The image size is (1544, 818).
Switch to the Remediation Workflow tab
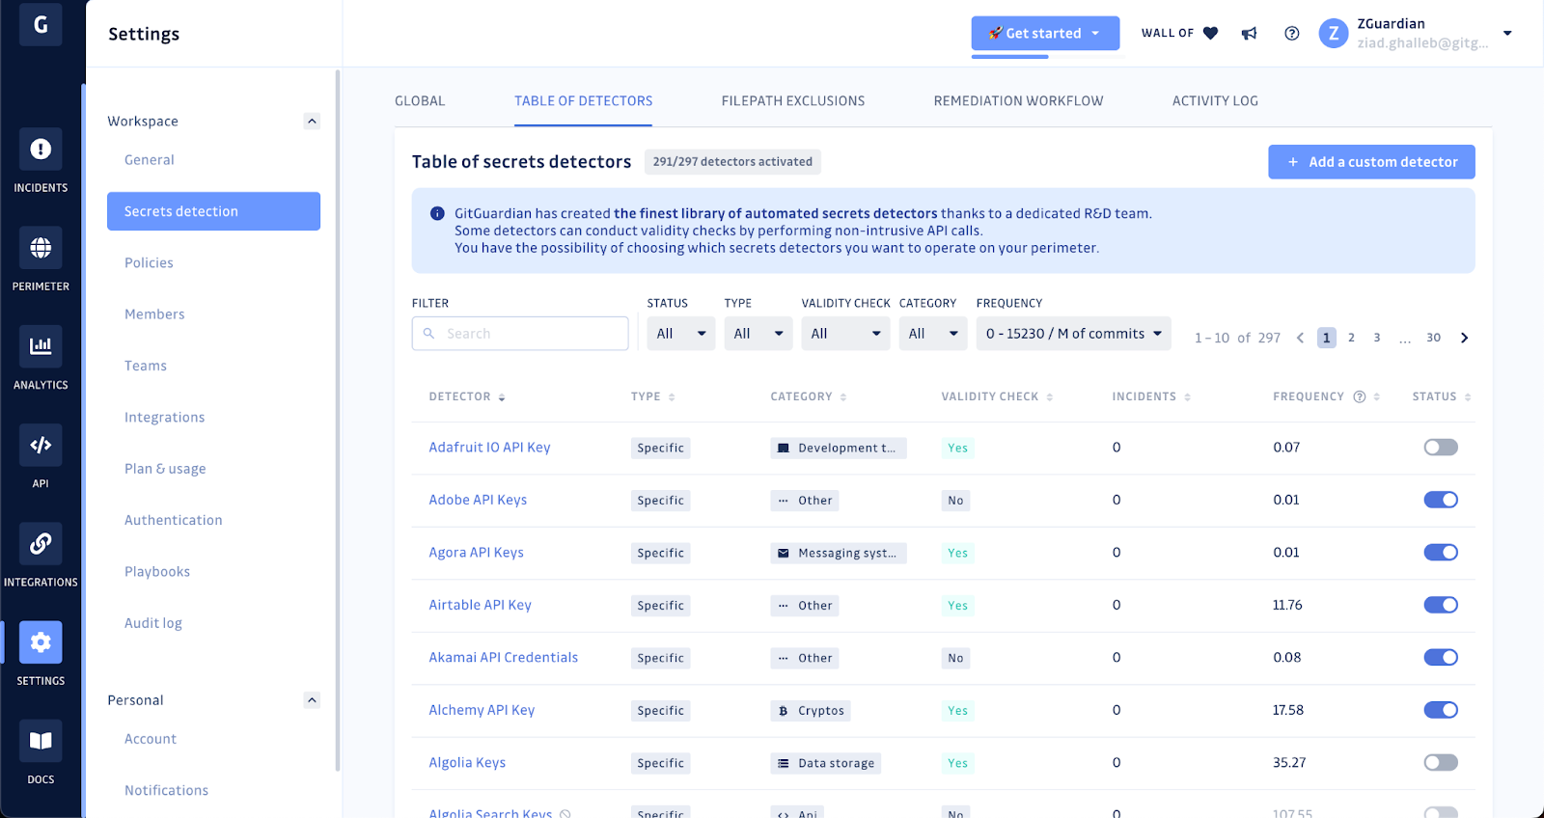point(1018,101)
